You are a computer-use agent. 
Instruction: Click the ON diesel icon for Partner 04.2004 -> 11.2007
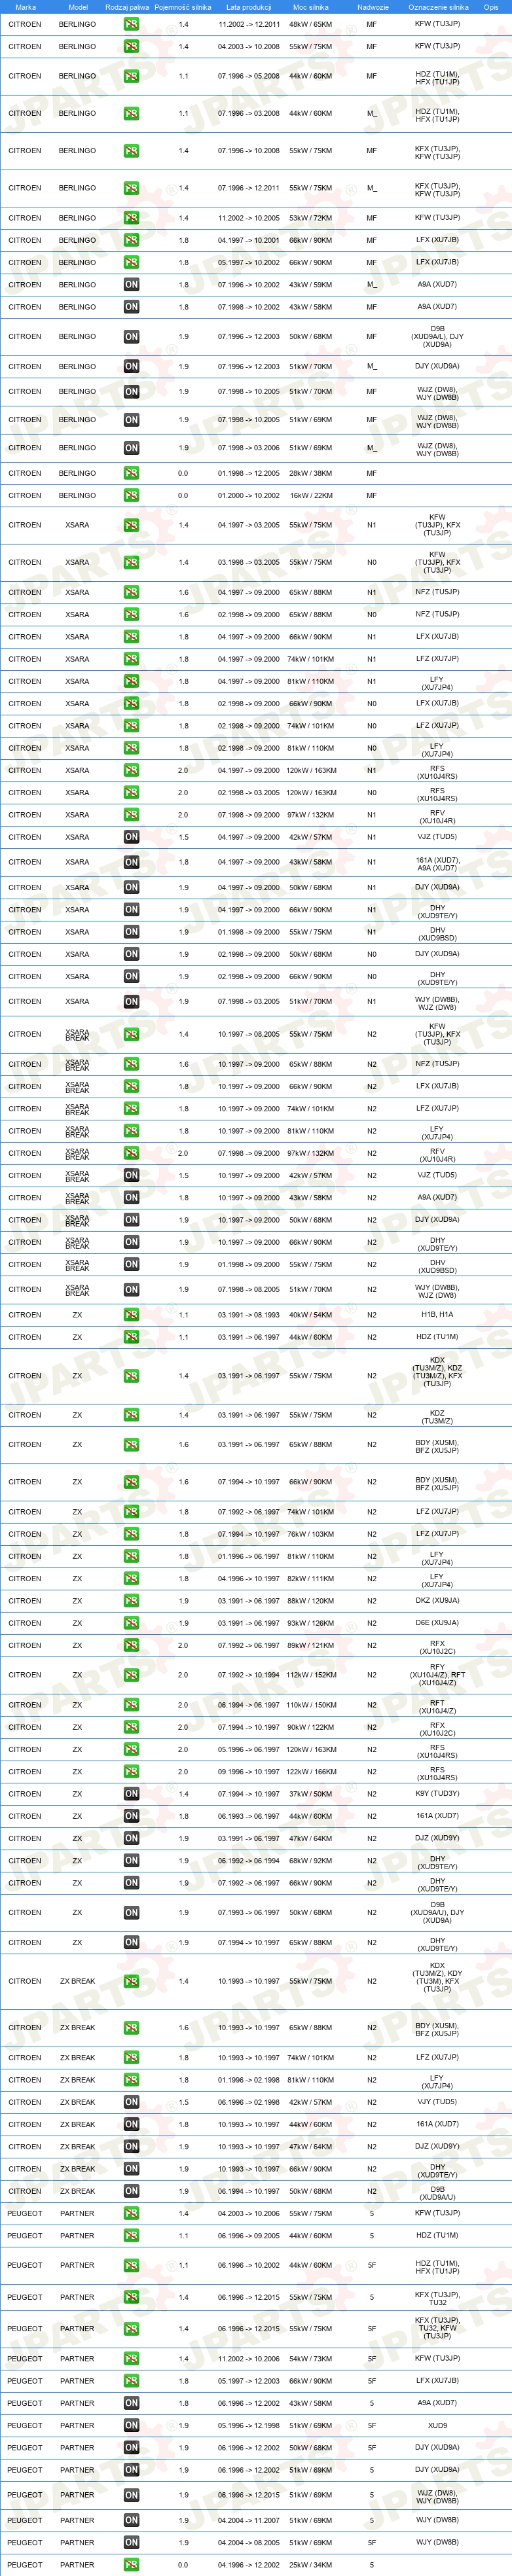(131, 2520)
